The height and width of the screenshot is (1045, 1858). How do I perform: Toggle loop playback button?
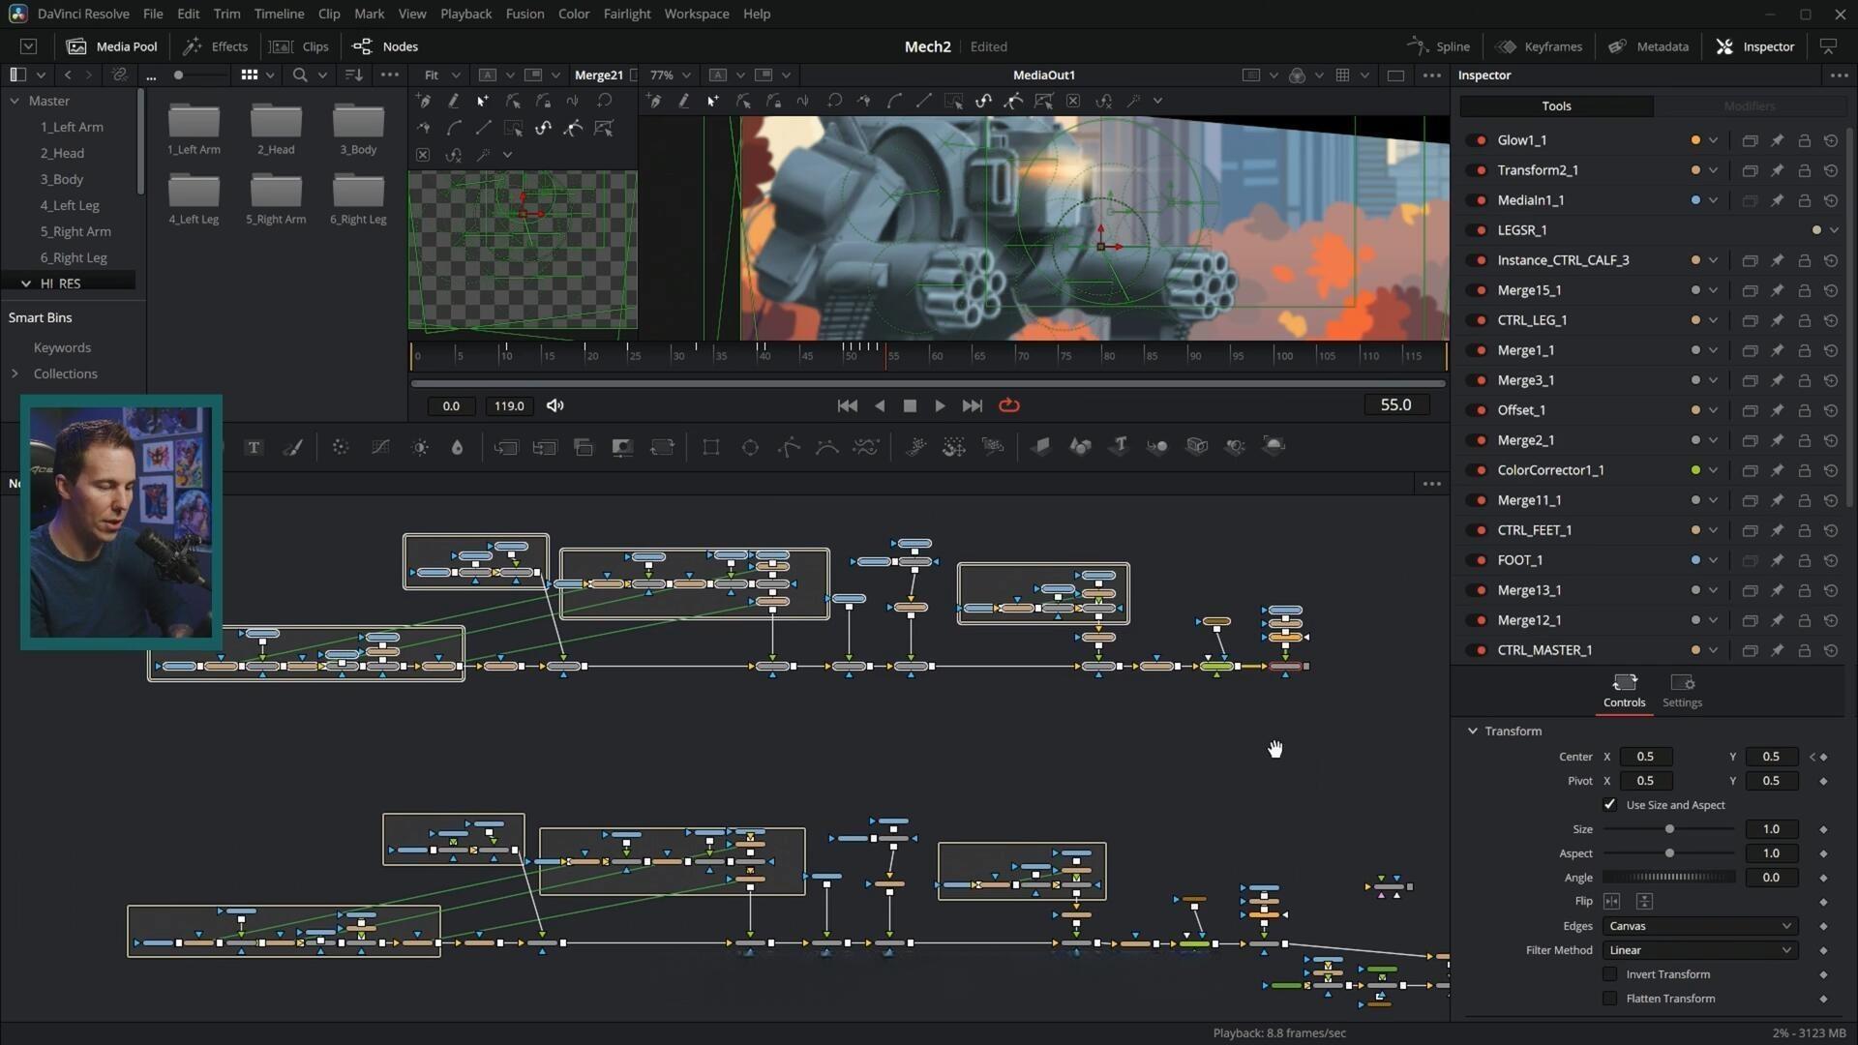(x=1009, y=405)
